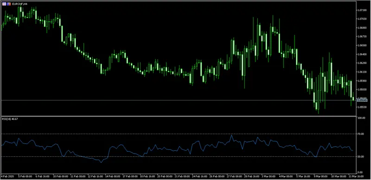Screen dimensions: 371x180
Task: Click the 70.00 RSI level label
Action: [x=361, y=134]
